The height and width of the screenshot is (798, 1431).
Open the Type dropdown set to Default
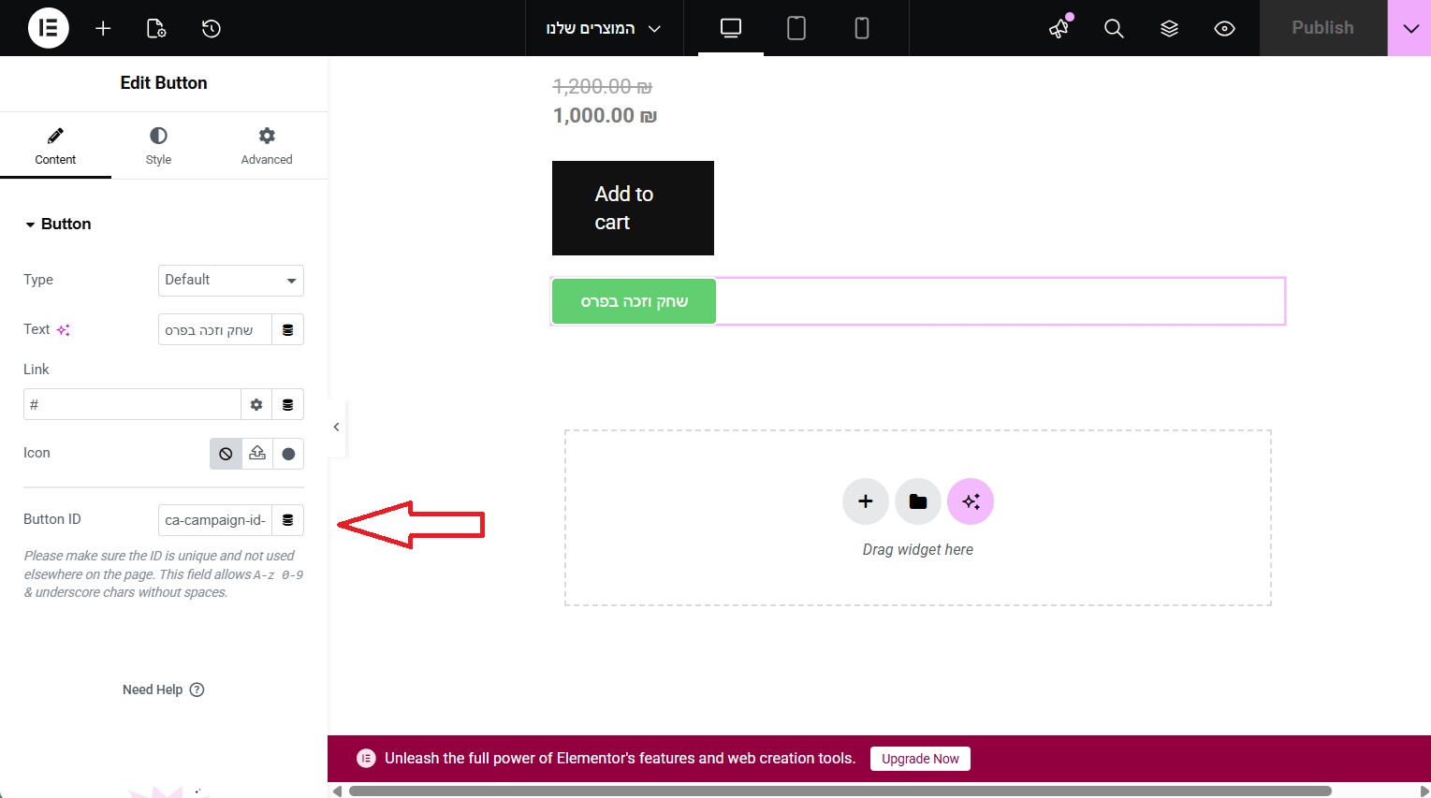coord(230,280)
